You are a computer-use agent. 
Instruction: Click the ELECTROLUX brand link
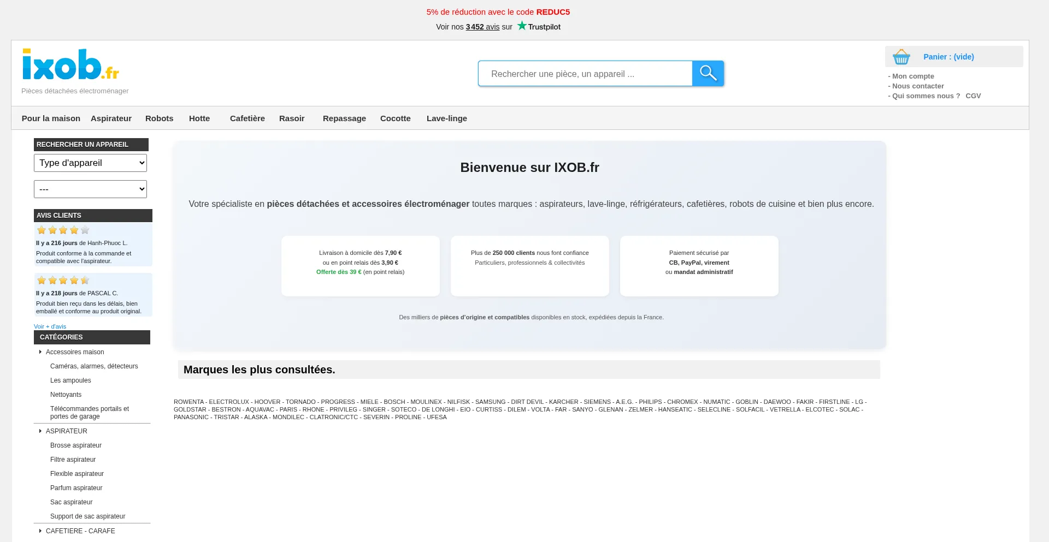(229, 402)
